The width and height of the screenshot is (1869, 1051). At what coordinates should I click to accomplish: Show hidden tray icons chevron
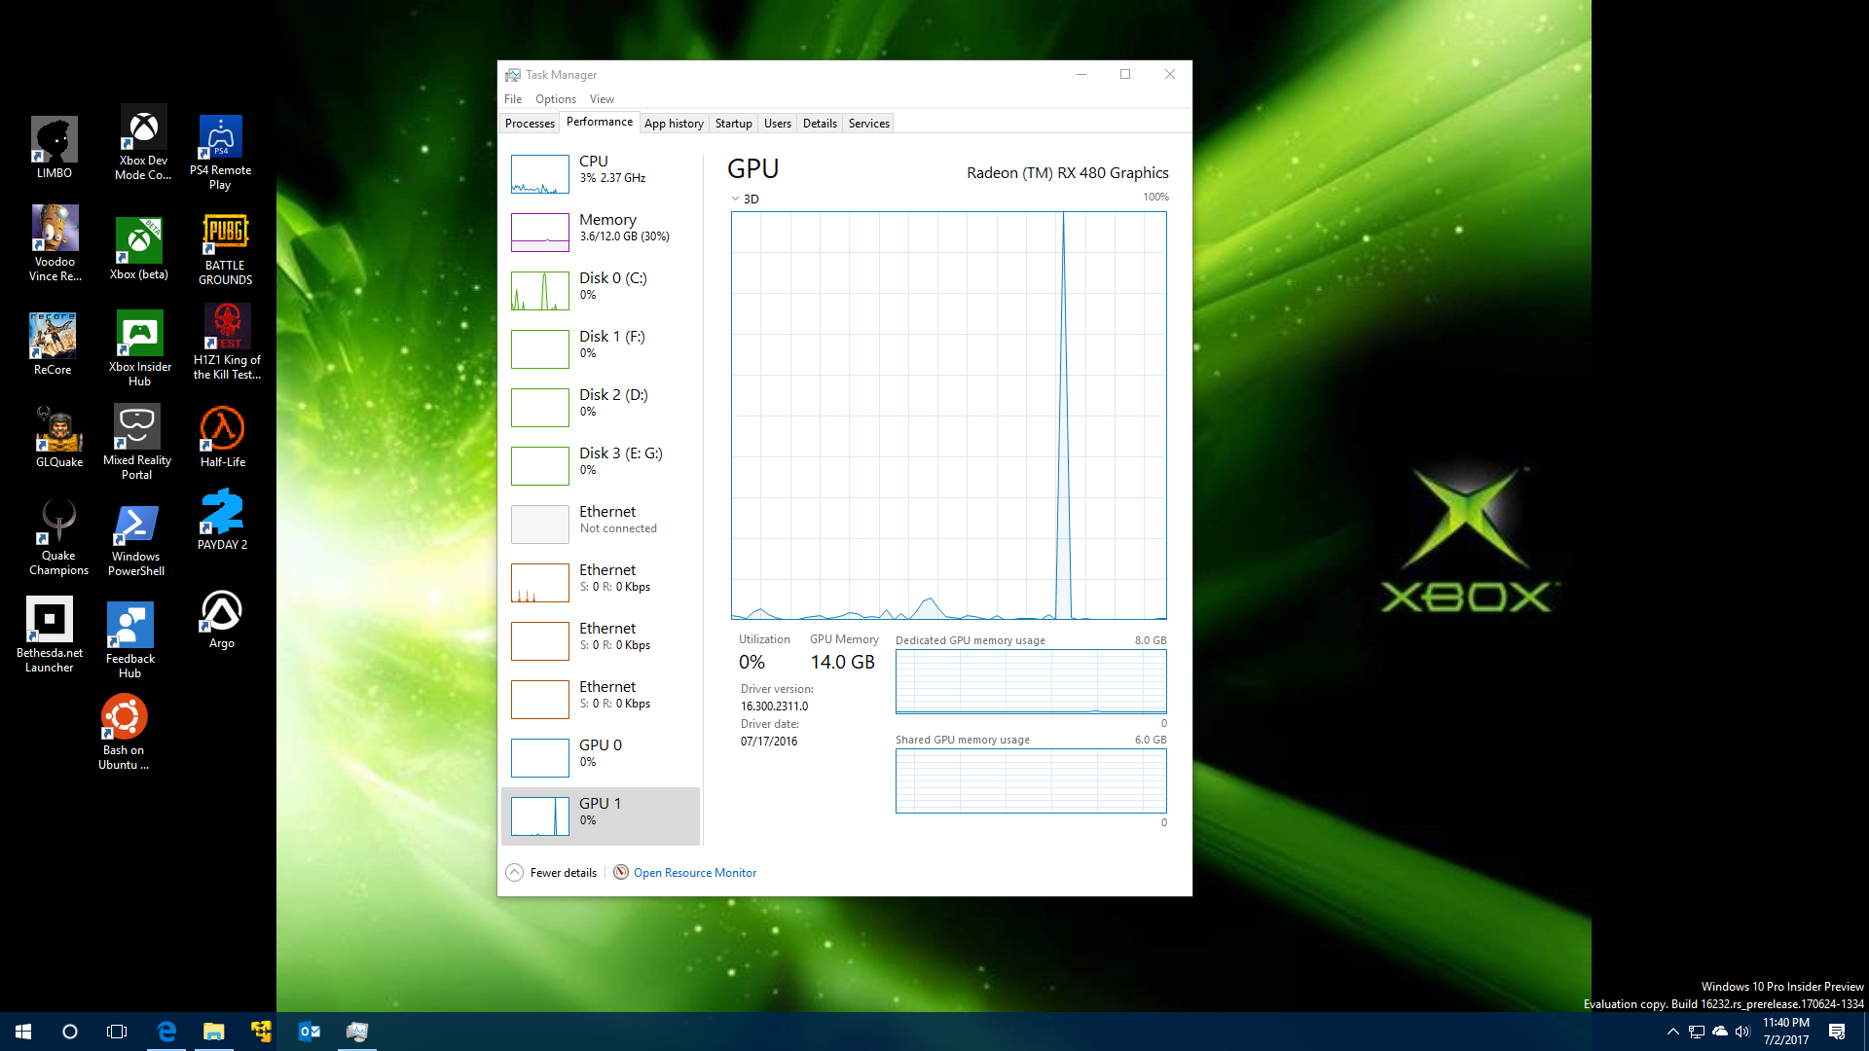pyautogui.click(x=1672, y=1032)
